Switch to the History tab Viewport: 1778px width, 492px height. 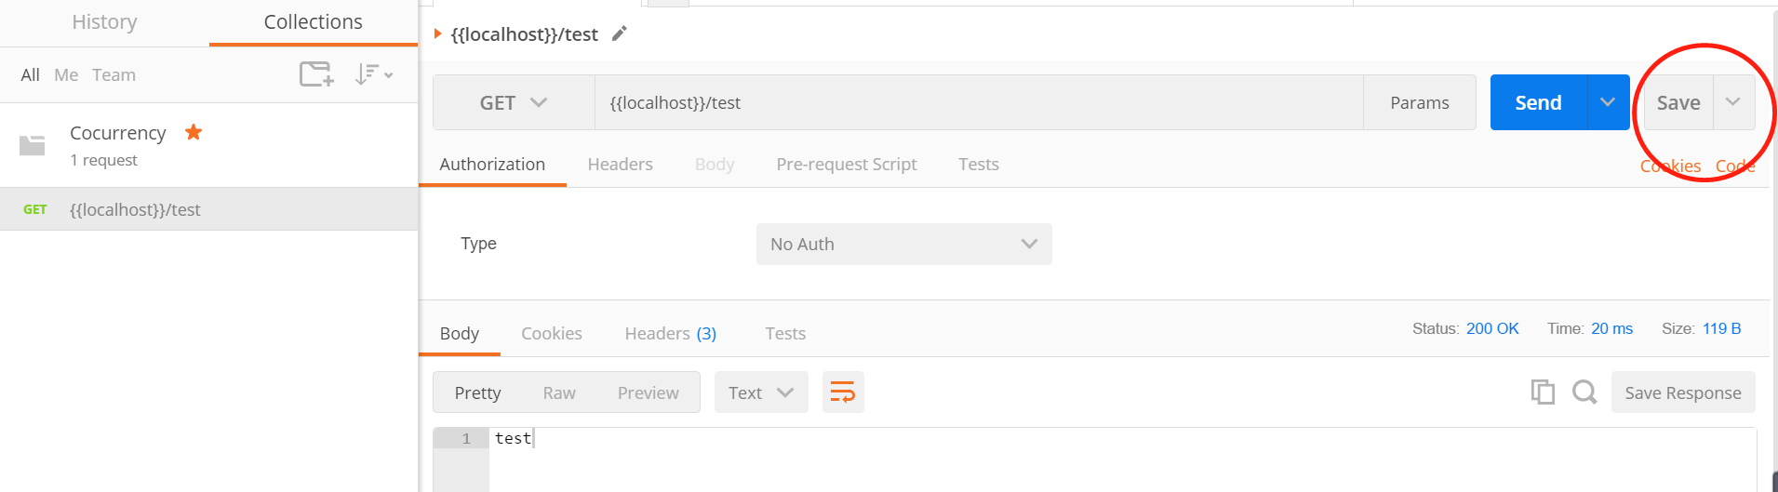tap(104, 22)
